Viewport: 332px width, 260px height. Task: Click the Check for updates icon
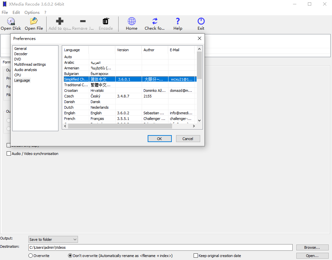[x=155, y=21]
